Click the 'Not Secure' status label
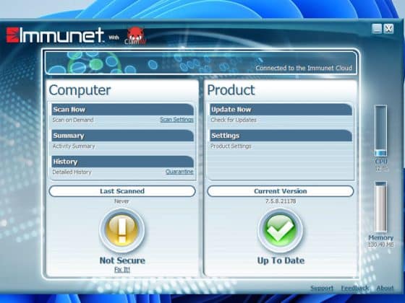Image resolution: width=405 pixels, height=303 pixels. point(122,260)
